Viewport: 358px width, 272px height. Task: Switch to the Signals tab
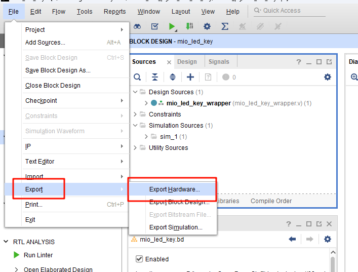(x=219, y=62)
